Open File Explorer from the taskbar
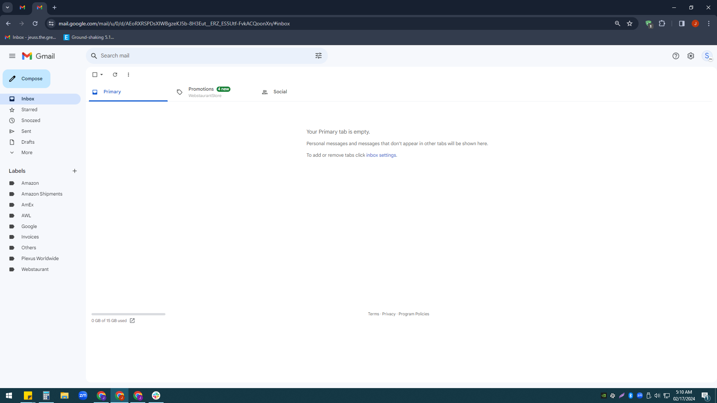Screen dimensions: 717x403 65,396
